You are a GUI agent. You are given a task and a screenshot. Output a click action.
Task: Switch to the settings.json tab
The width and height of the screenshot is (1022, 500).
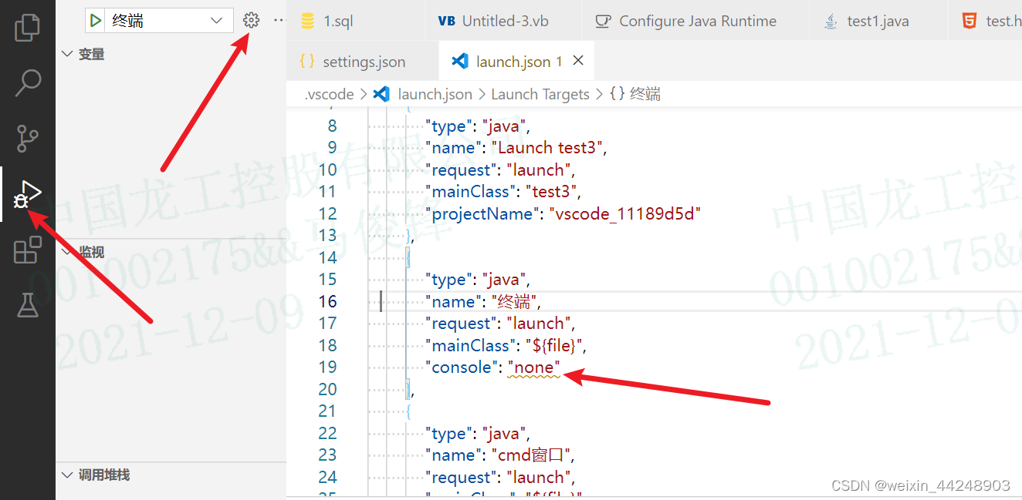click(362, 62)
